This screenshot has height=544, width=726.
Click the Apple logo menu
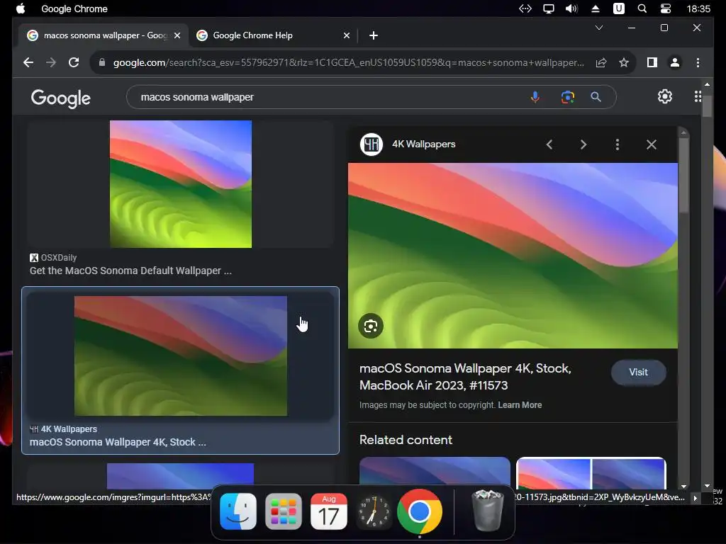[21, 8]
